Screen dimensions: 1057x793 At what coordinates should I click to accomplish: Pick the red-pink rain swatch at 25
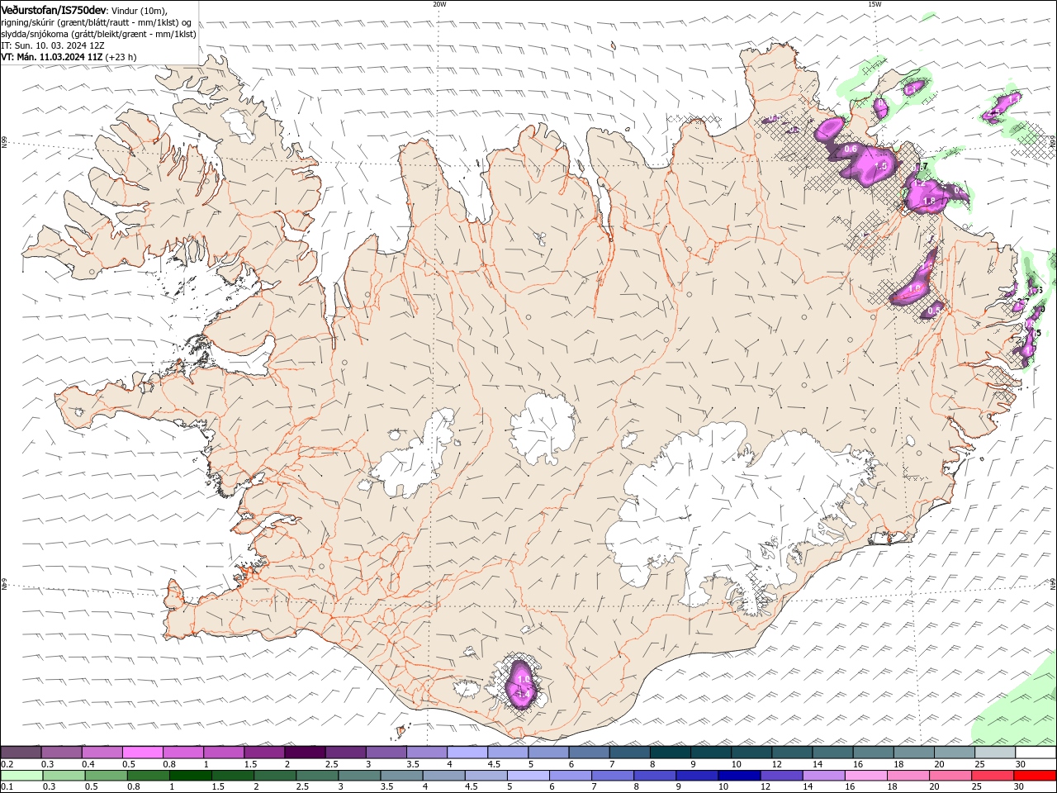(x=992, y=775)
